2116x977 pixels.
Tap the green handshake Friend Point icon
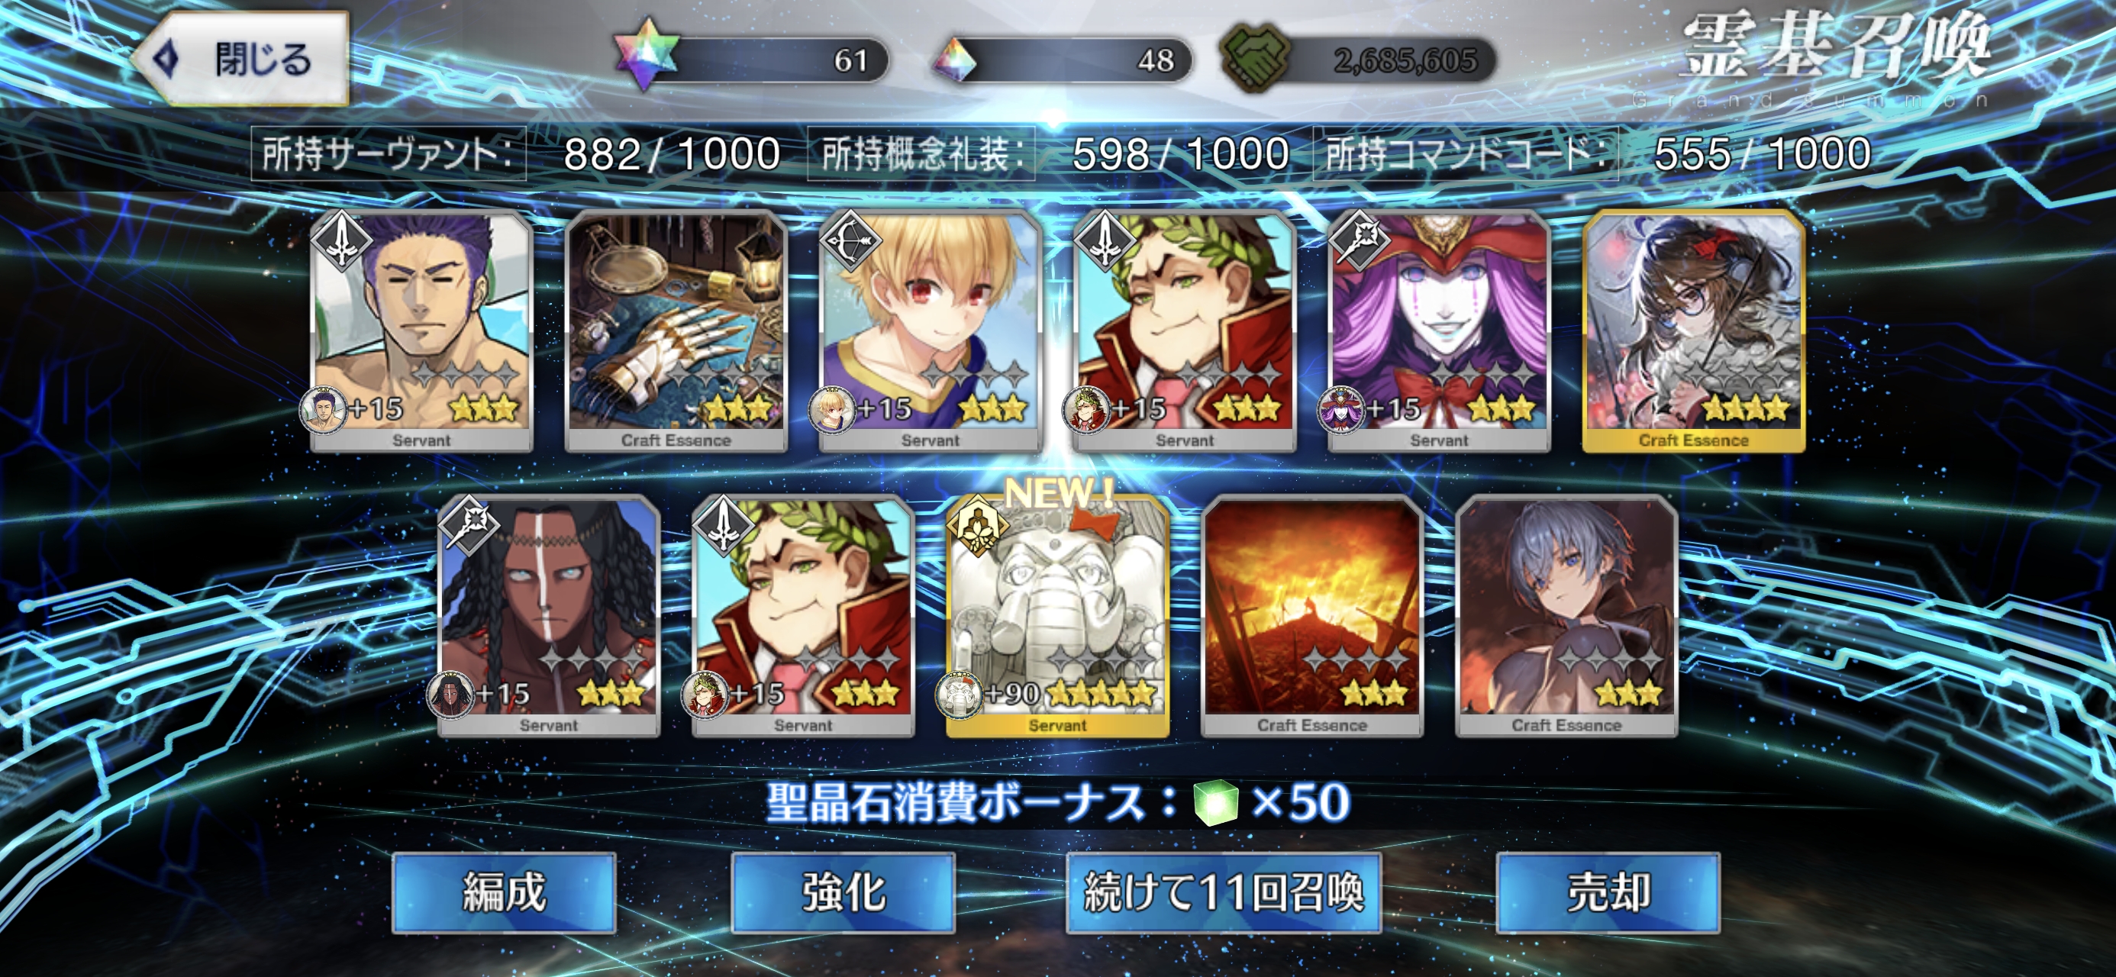click(x=1255, y=57)
